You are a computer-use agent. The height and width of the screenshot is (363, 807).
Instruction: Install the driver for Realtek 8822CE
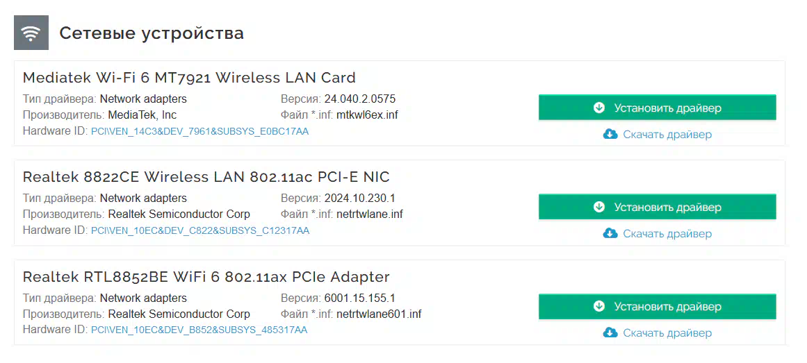click(x=658, y=208)
